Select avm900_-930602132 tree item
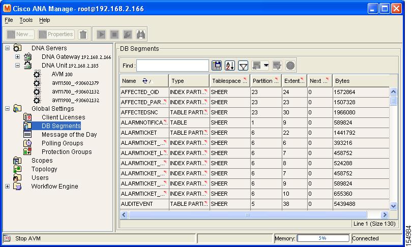 pyautogui.click(x=75, y=100)
